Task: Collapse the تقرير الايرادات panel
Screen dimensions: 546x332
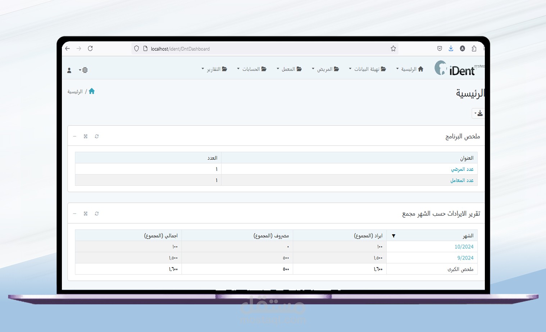Action: pos(74,213)
